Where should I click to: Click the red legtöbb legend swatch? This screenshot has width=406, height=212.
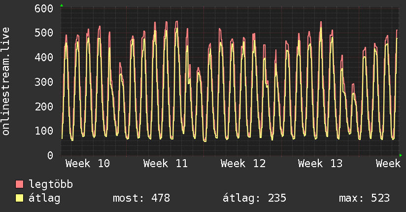coord(20,184)
